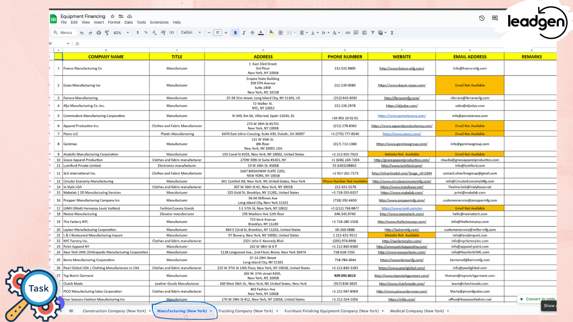Image resolution: width=573 pixels, height=322 pixels.
Task: Insert link using chain icon
Action: [348, 33]
